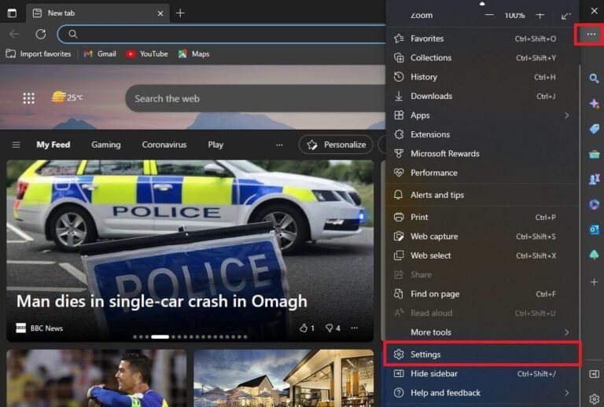This screenshot has width=604, height=407.
Task: Click the sidebar search icon
Action: [594, 79]
